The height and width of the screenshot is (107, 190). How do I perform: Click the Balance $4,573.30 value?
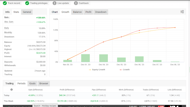click(41, 42)
